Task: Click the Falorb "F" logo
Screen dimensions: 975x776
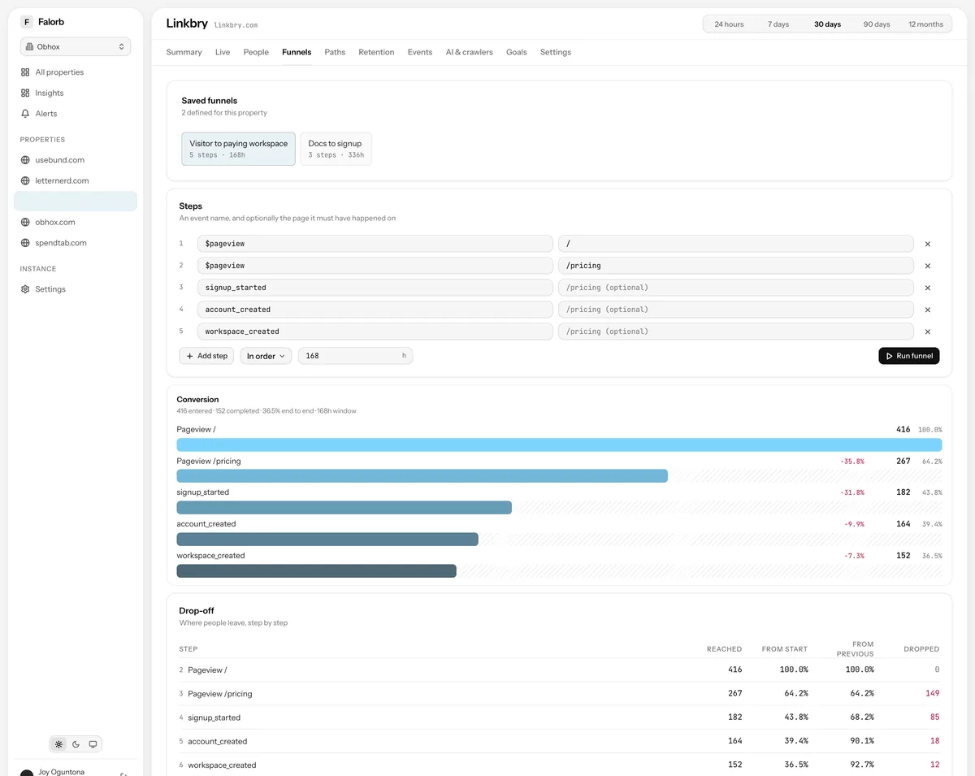Action: coord(27,22)
